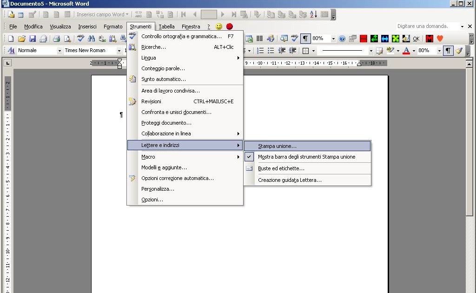Insert an Excel worksheet icon

pos(249,39)
